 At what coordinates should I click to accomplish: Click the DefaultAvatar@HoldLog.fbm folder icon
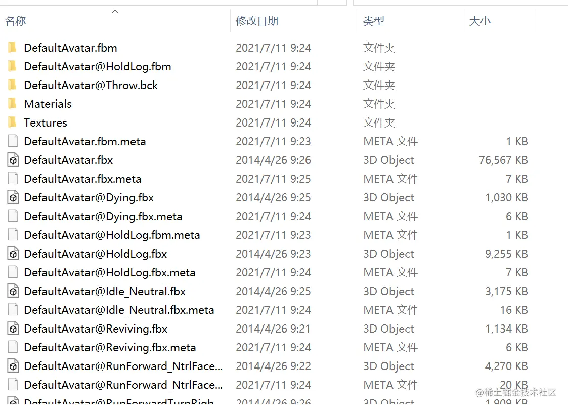click(x=12, y=66)
